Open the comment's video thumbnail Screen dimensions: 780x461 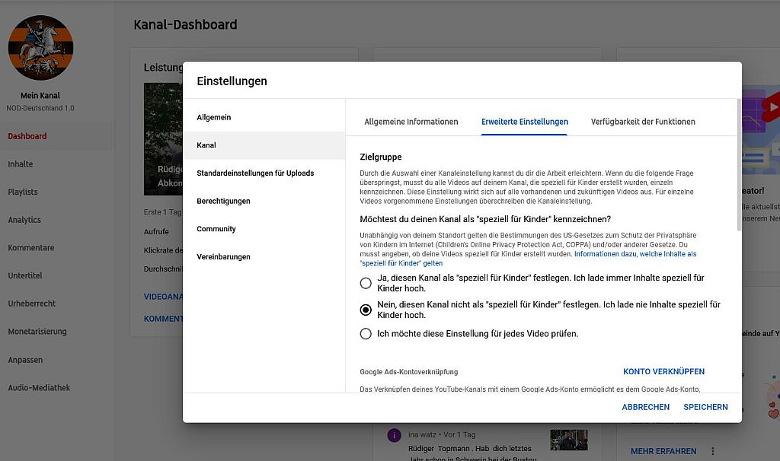pos(568,440)
